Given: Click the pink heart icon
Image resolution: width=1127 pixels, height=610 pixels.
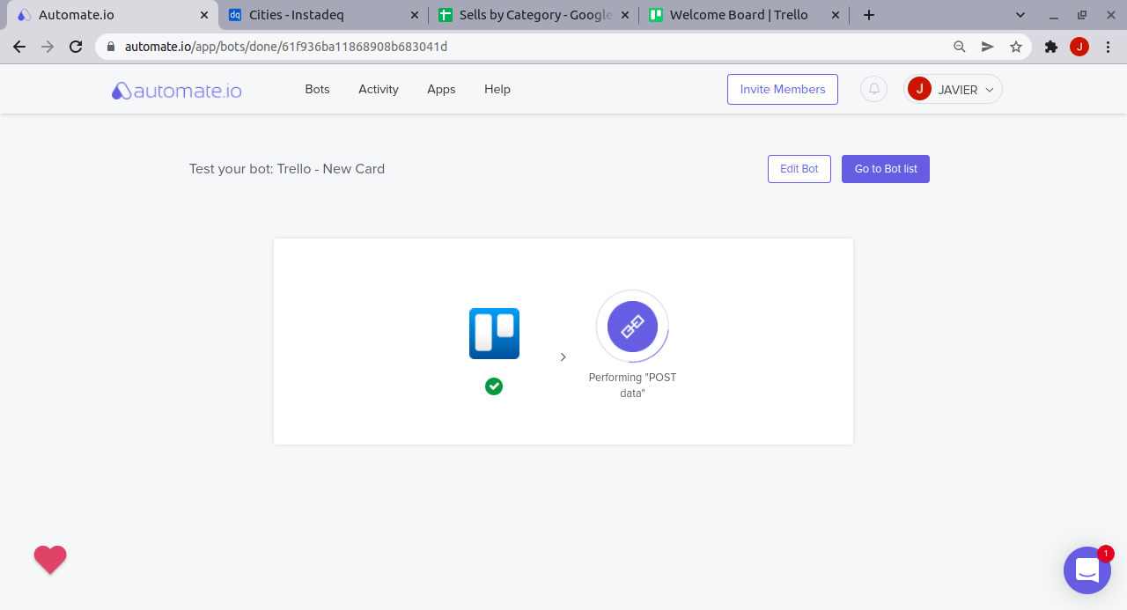Looking at the screenshot, I should [x=50, y=560].
